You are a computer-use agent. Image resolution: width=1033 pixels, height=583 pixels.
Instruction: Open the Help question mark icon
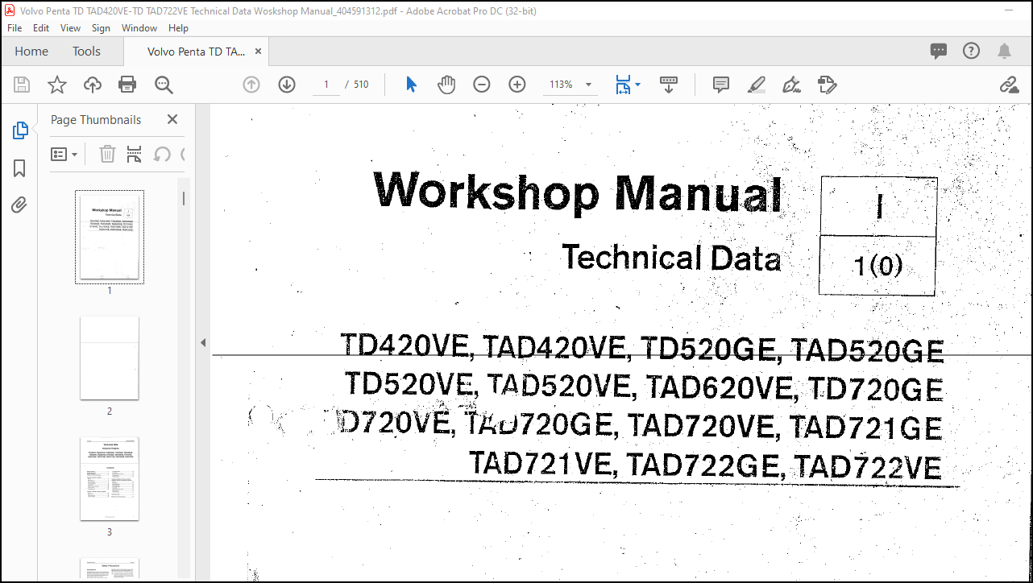pos(972,51)
